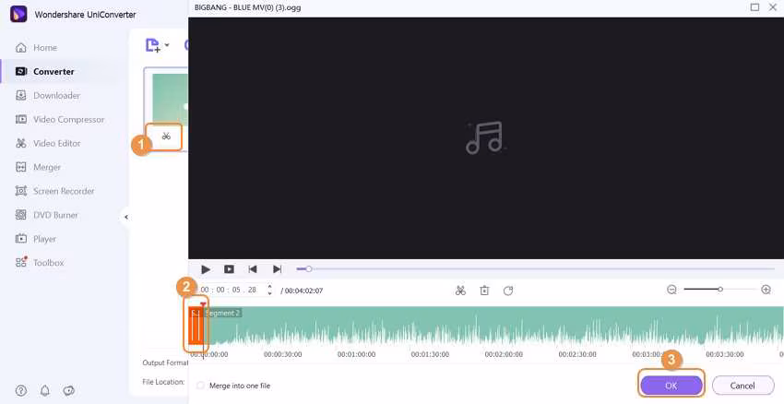Expand the Add Files dropdown arrow
784x404 pixels.
167,45
